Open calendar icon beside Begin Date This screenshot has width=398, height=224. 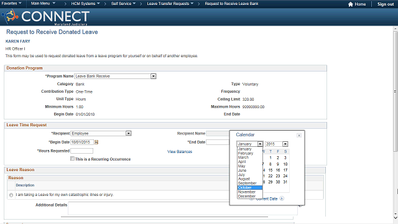pos(96,142)
